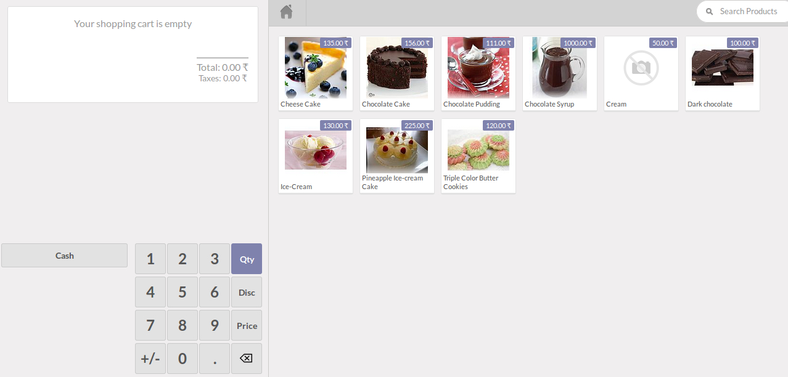788x377 pixels.
Task: Switch numpad to Disc mode
Action: coord(247,292)
